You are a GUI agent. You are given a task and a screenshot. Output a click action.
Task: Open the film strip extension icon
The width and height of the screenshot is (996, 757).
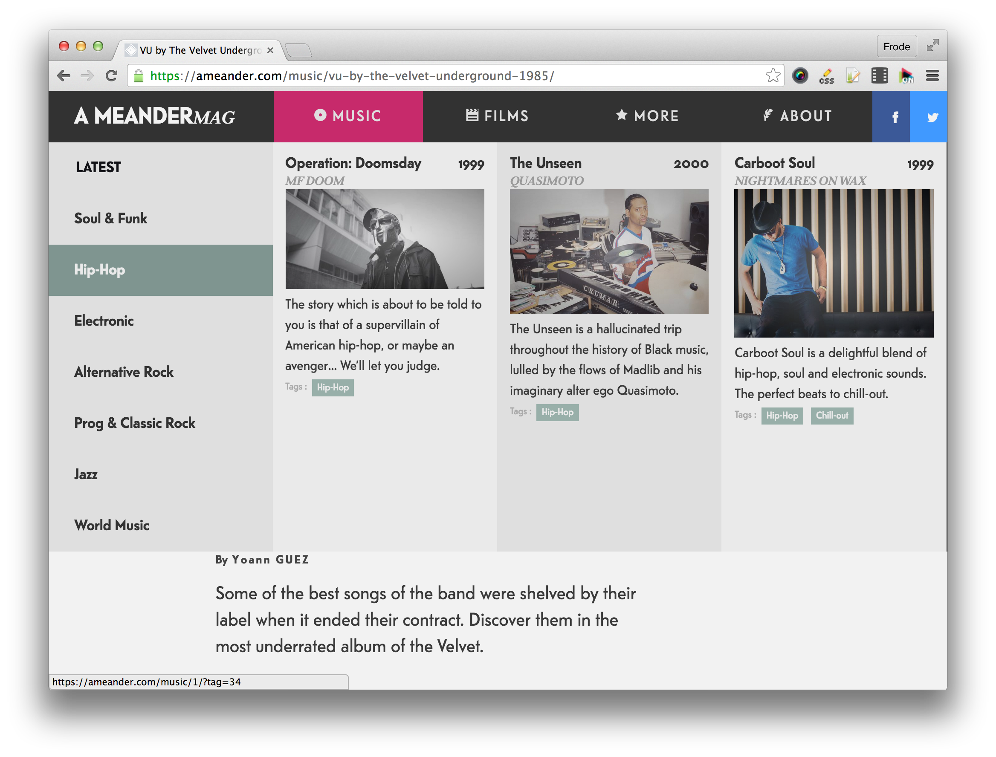pos(879,76)
